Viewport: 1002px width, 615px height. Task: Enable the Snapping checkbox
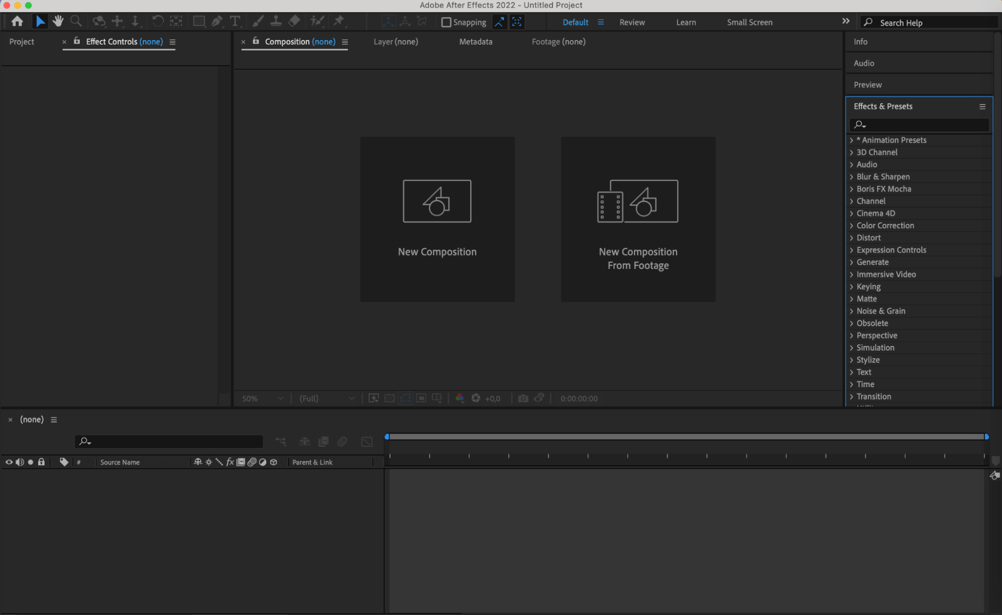(446, 22)
